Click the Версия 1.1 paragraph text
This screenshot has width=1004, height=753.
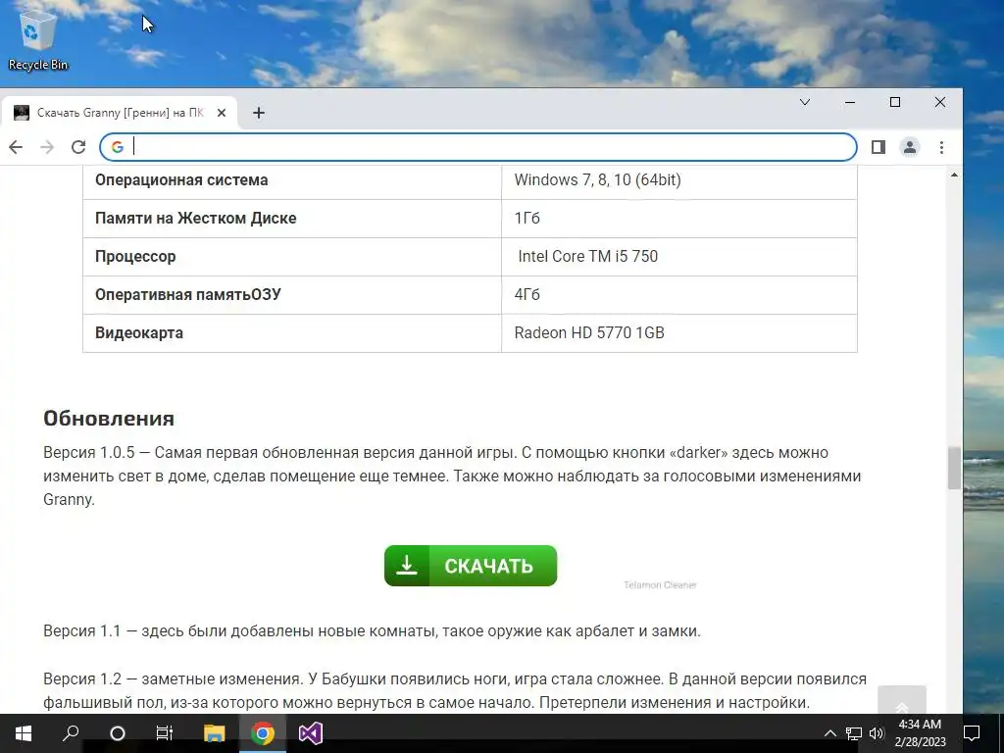[372, 630]
